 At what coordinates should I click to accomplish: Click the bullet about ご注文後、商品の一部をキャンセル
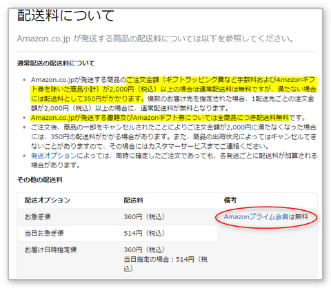point(174,136)
